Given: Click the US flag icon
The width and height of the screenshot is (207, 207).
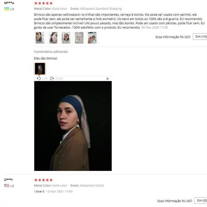Looking at the screenshot, I should 7,186.
